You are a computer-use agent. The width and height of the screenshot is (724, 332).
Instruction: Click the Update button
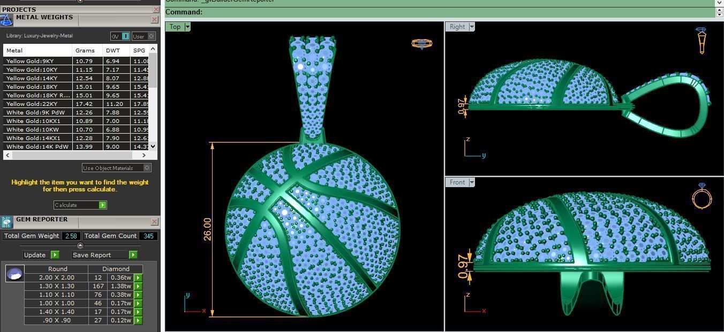(41, 255)
